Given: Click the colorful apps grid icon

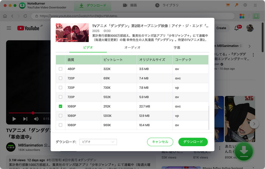Looking at the screenshot, I should (x=242, y=16).
